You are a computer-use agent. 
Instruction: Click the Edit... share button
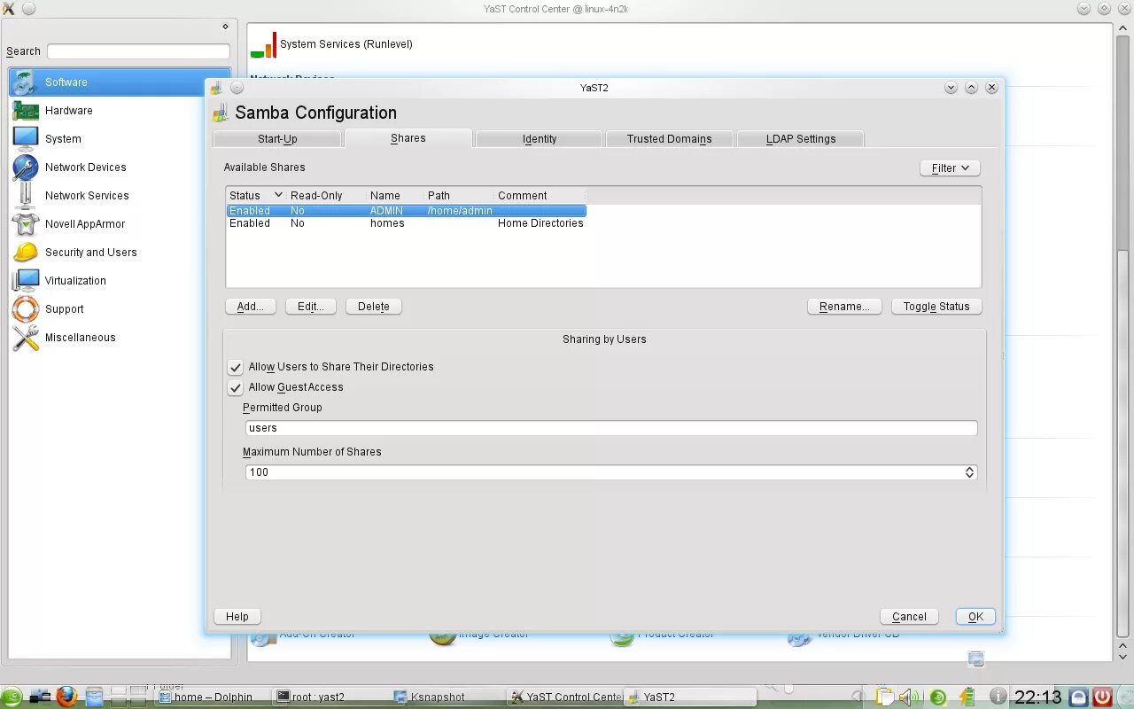coord(311,307)
